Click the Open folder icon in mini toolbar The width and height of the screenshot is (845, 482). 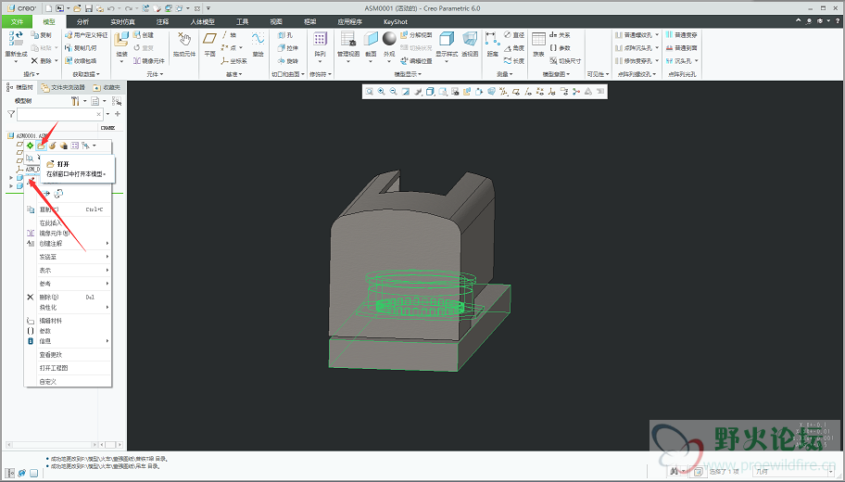(42, 146)
